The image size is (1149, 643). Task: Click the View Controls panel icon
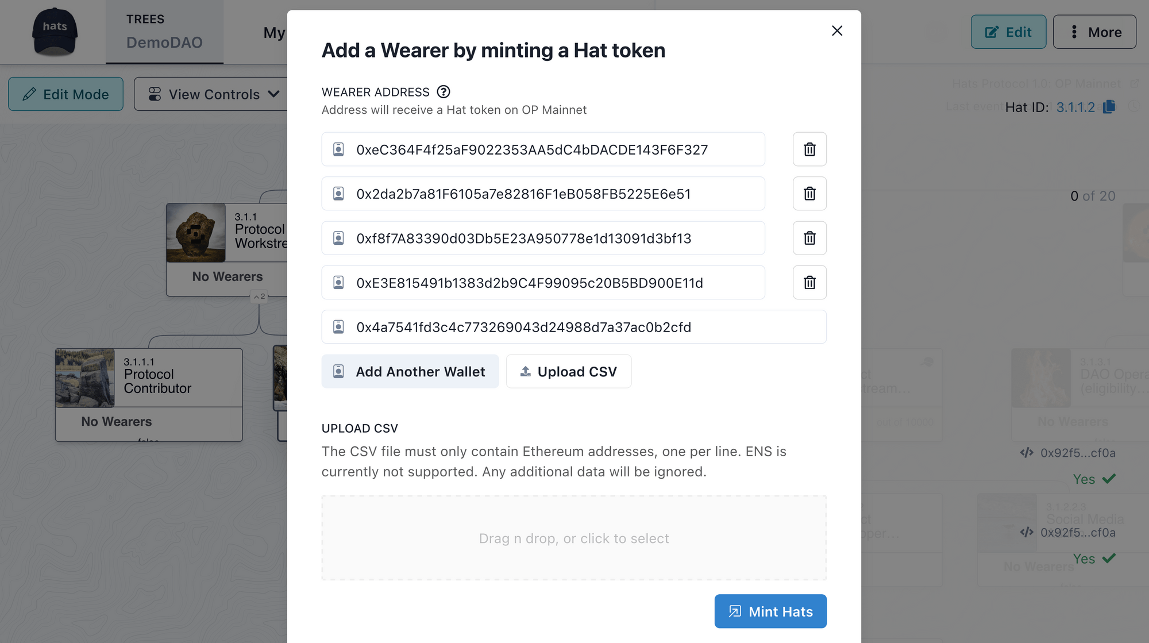155,94
